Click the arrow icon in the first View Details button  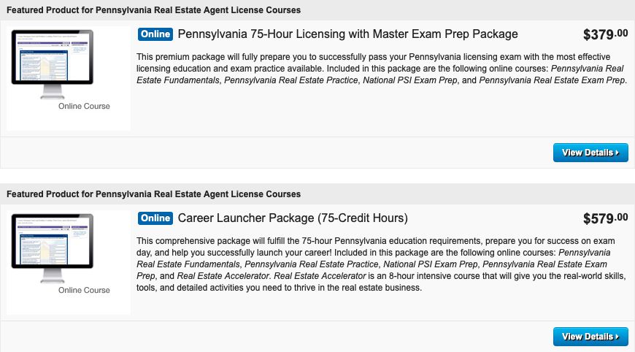pos(617,153)
